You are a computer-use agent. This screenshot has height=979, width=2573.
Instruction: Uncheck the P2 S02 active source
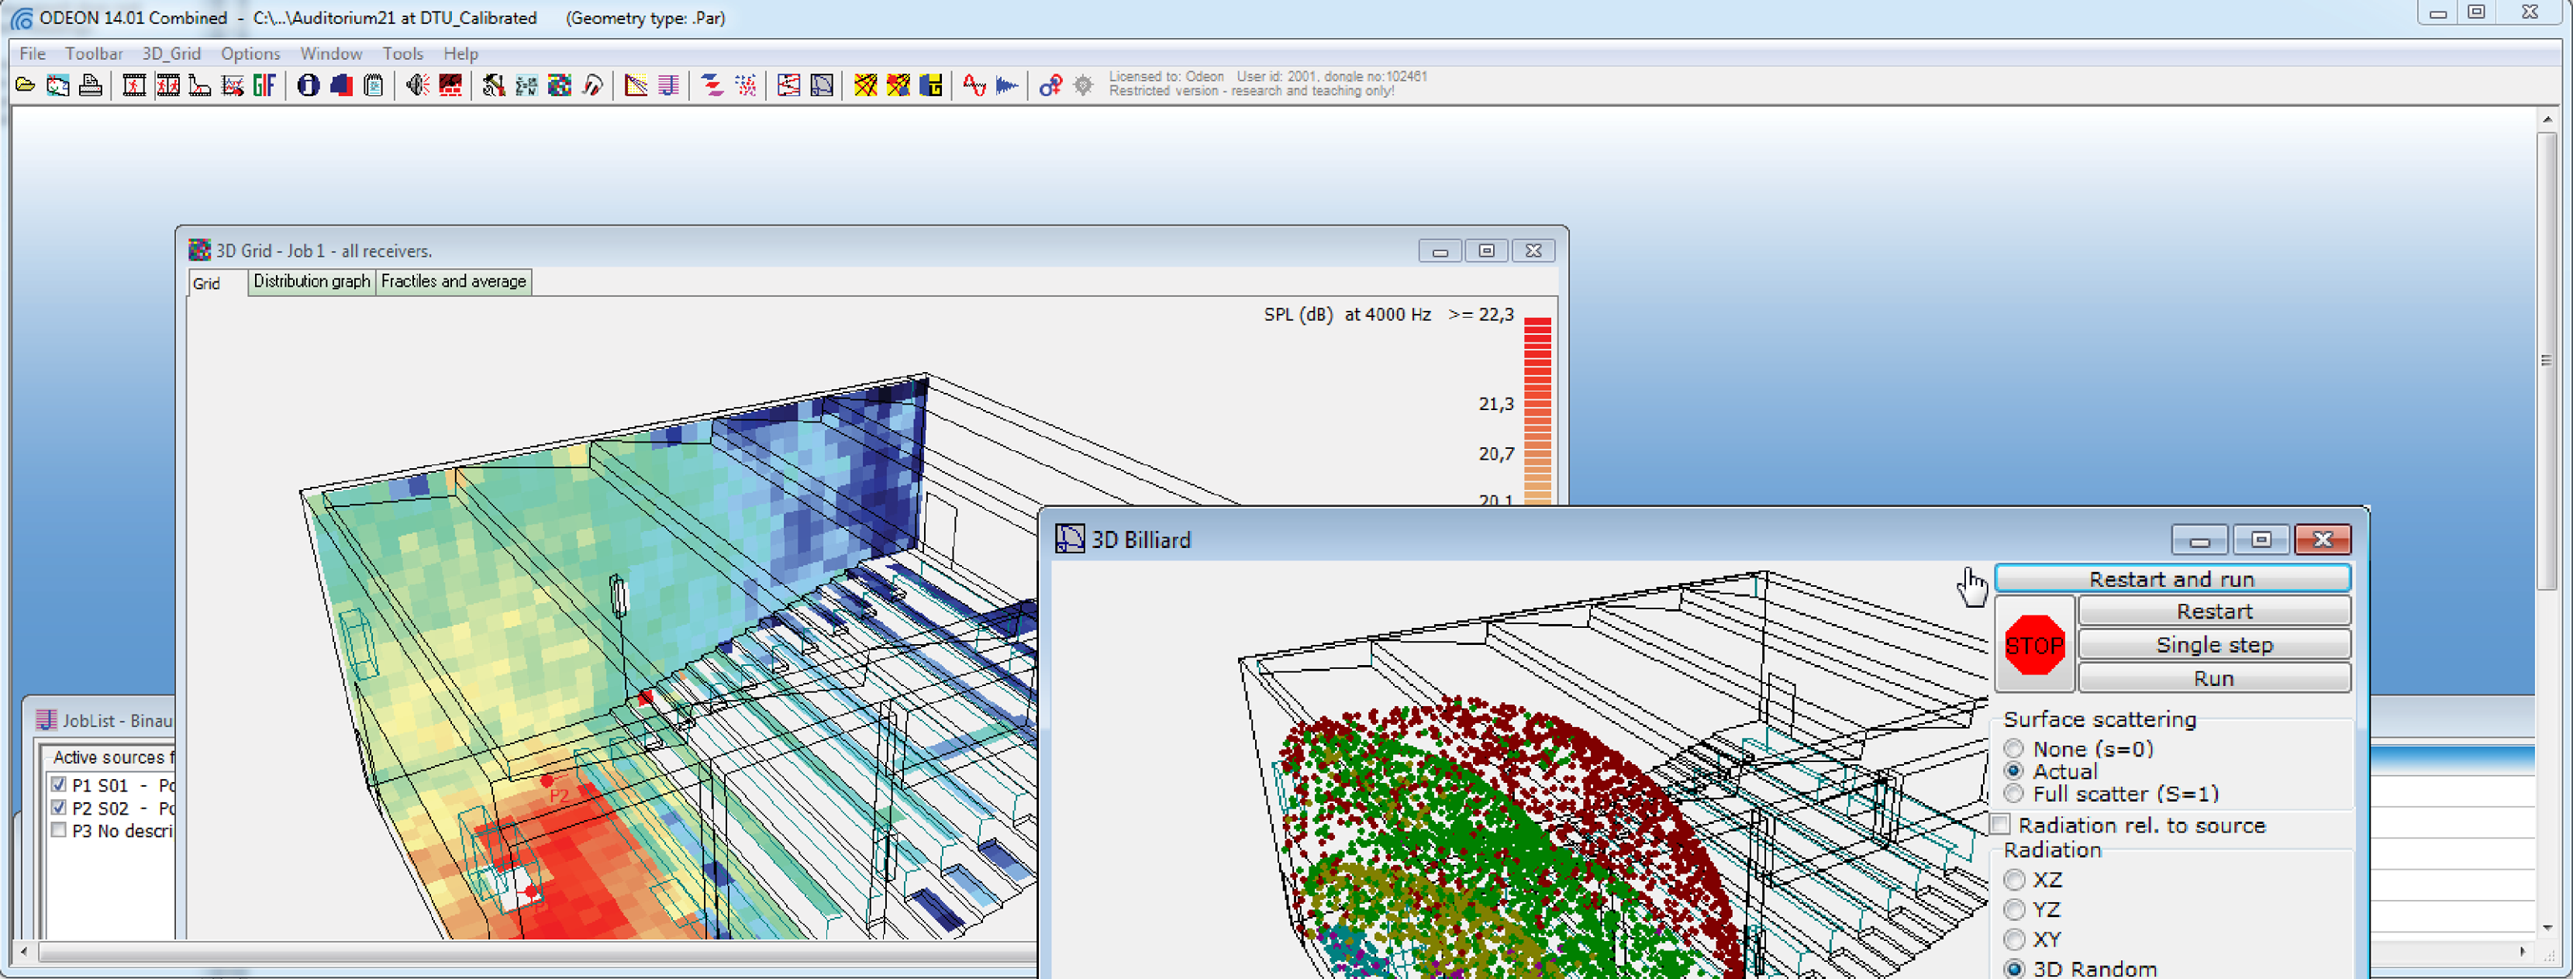click(x=59, y=807)
